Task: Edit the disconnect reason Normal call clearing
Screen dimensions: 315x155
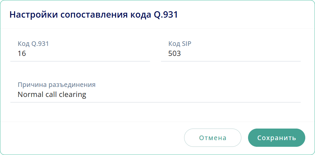Action: click(155, 95)
